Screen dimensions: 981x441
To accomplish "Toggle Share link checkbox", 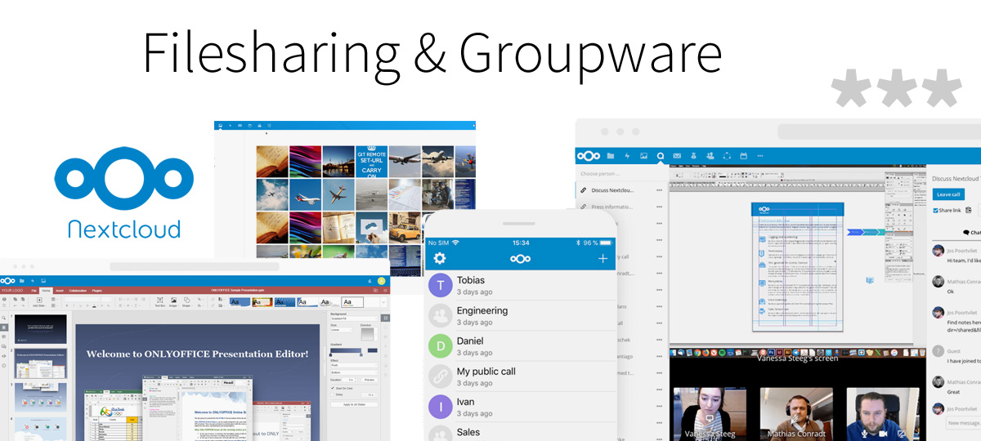I will [935, 210].
